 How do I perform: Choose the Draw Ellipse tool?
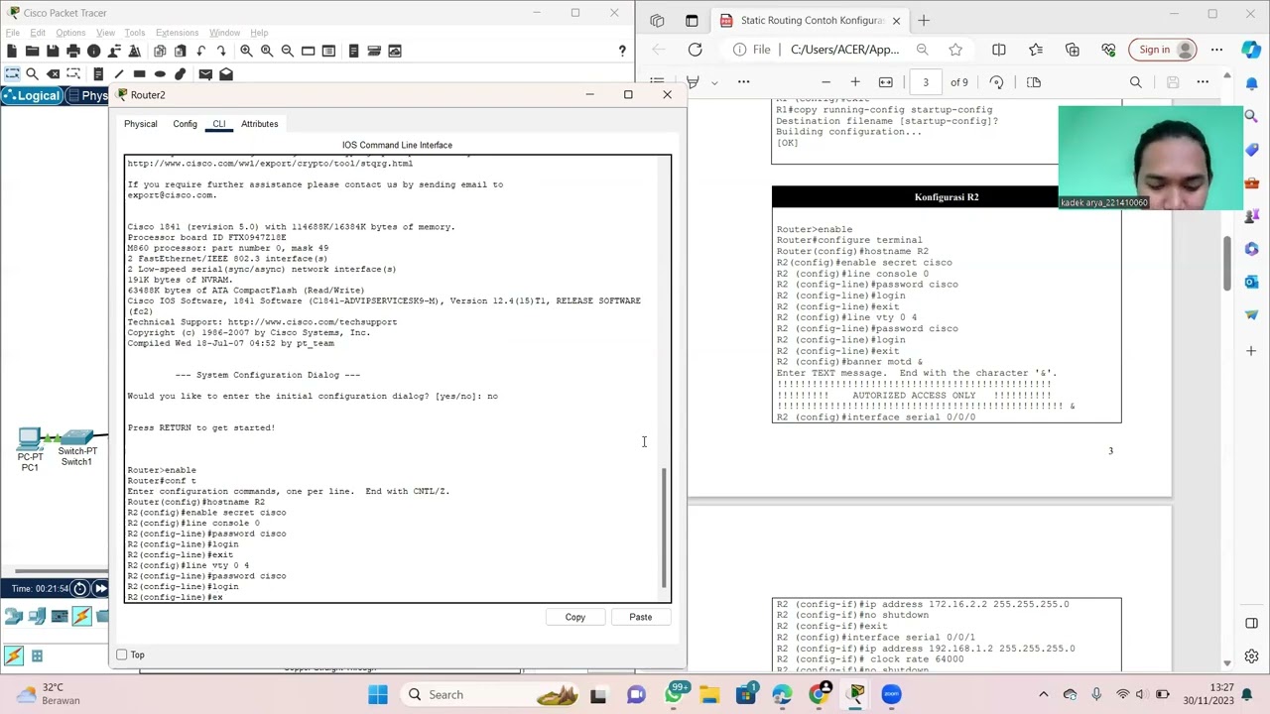[x=160, y=73]
